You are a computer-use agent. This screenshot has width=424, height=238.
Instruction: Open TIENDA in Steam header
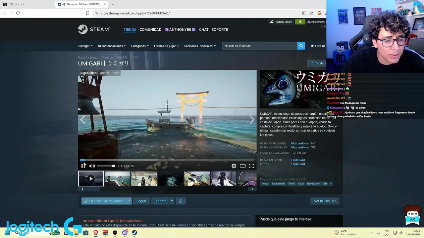[x=130, y=29]
